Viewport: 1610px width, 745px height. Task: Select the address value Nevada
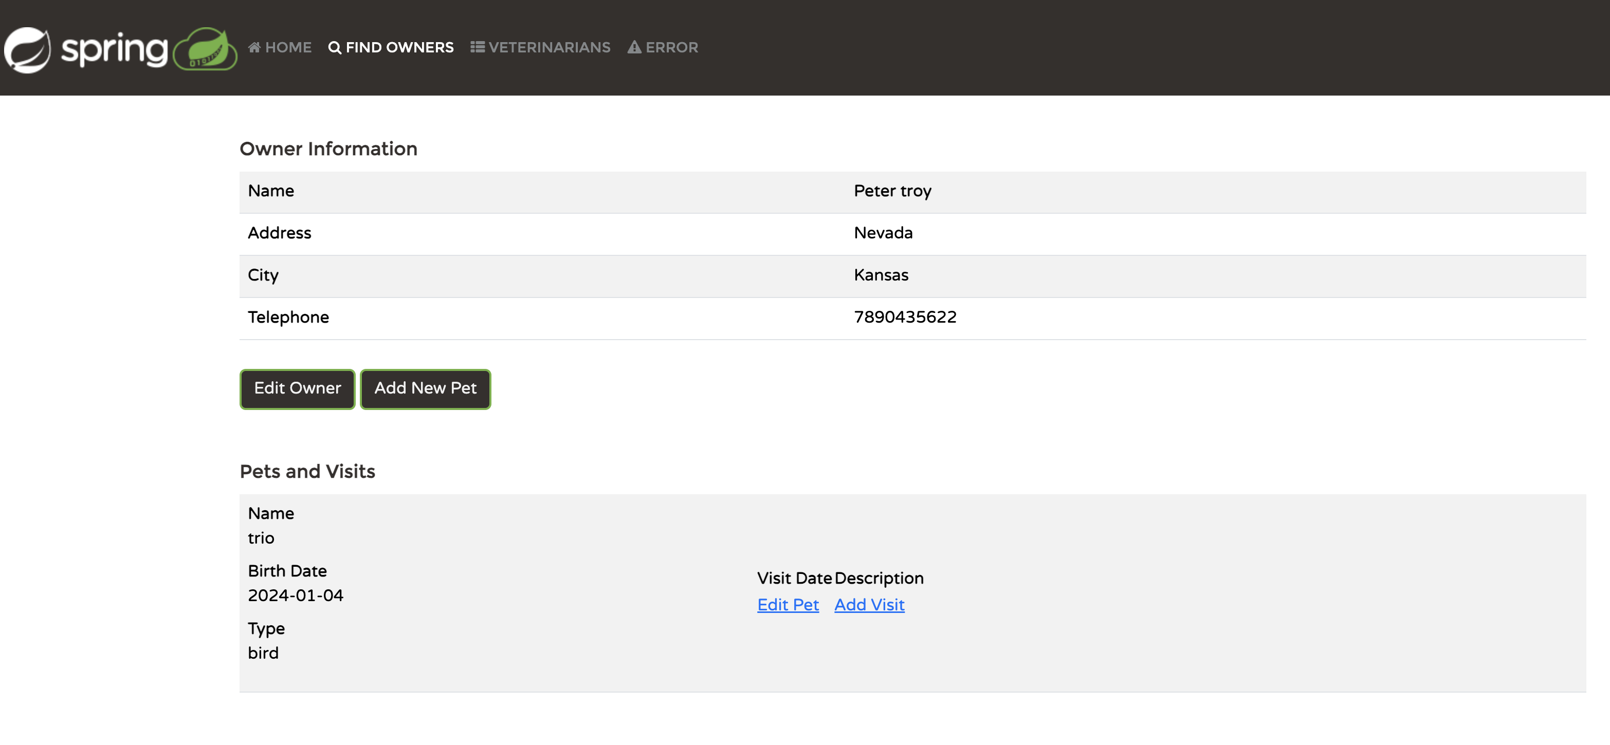click(x=883, y=233)
